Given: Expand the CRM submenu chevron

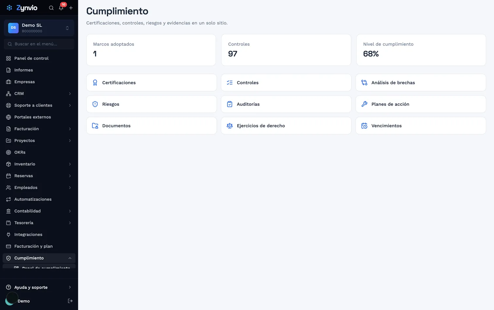Looking at the screenshot, I should 70,94.
